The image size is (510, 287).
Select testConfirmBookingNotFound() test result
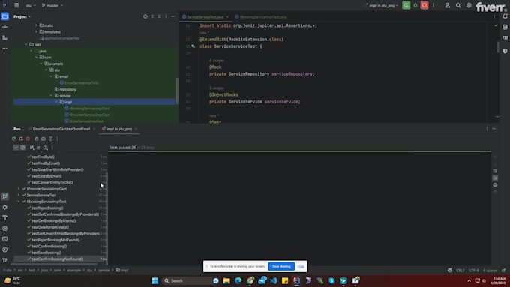(x=58, y=259)
